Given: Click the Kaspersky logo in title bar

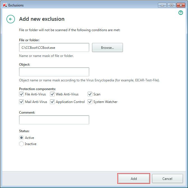Looking at the screenshot, I should tap(5, 5).
